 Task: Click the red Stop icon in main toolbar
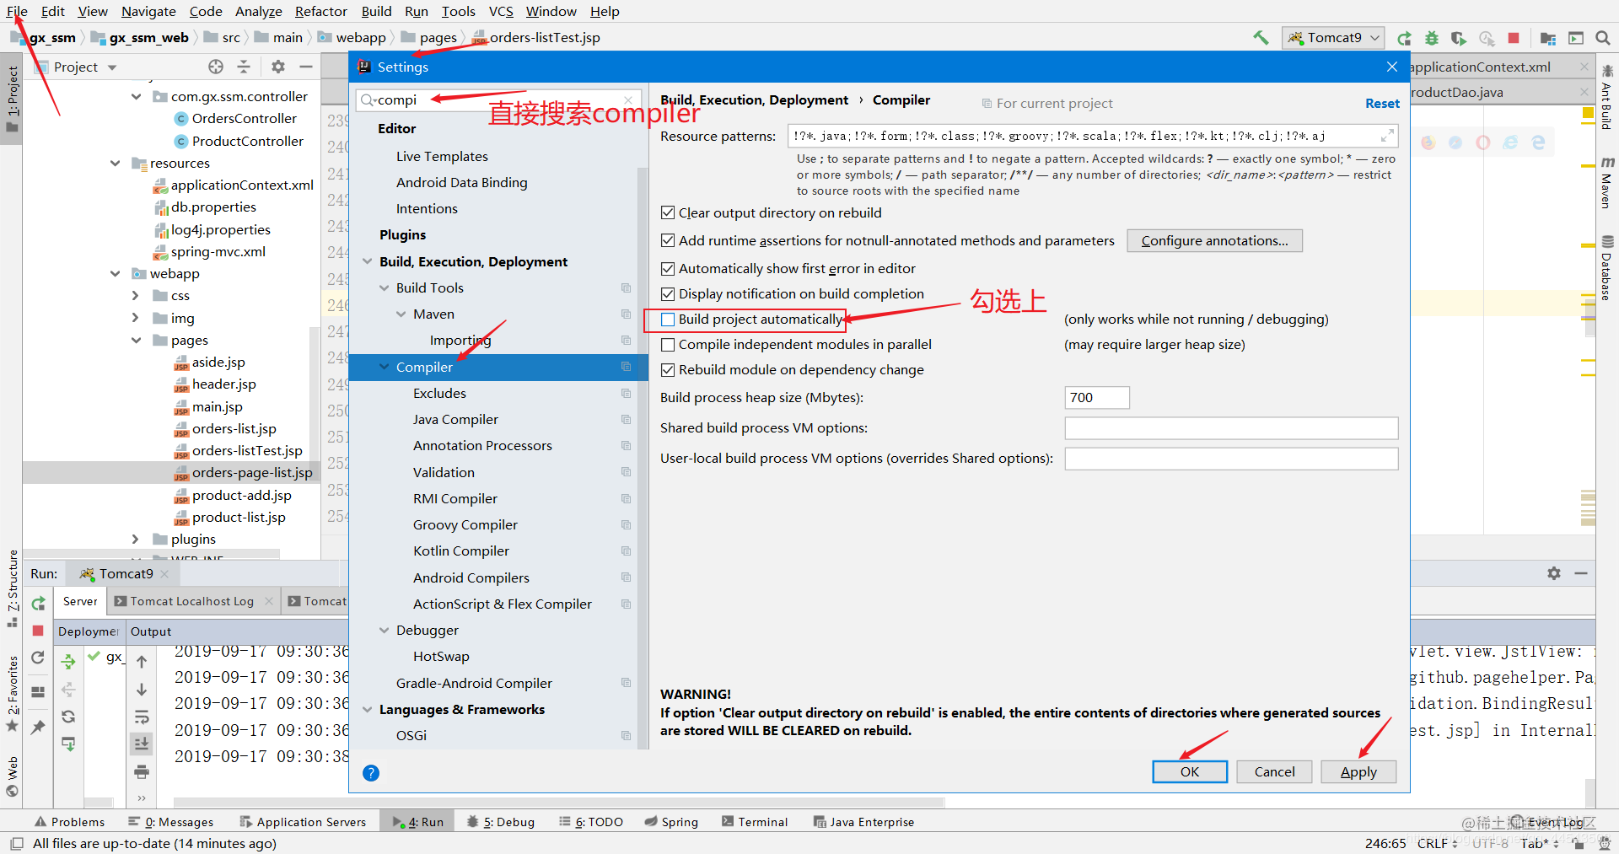1514,38
